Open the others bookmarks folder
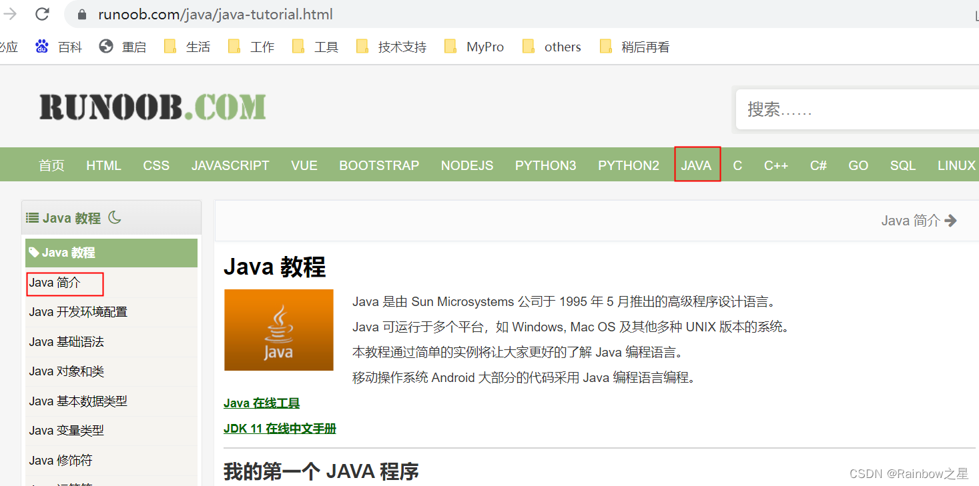 [x=552, y=47]
